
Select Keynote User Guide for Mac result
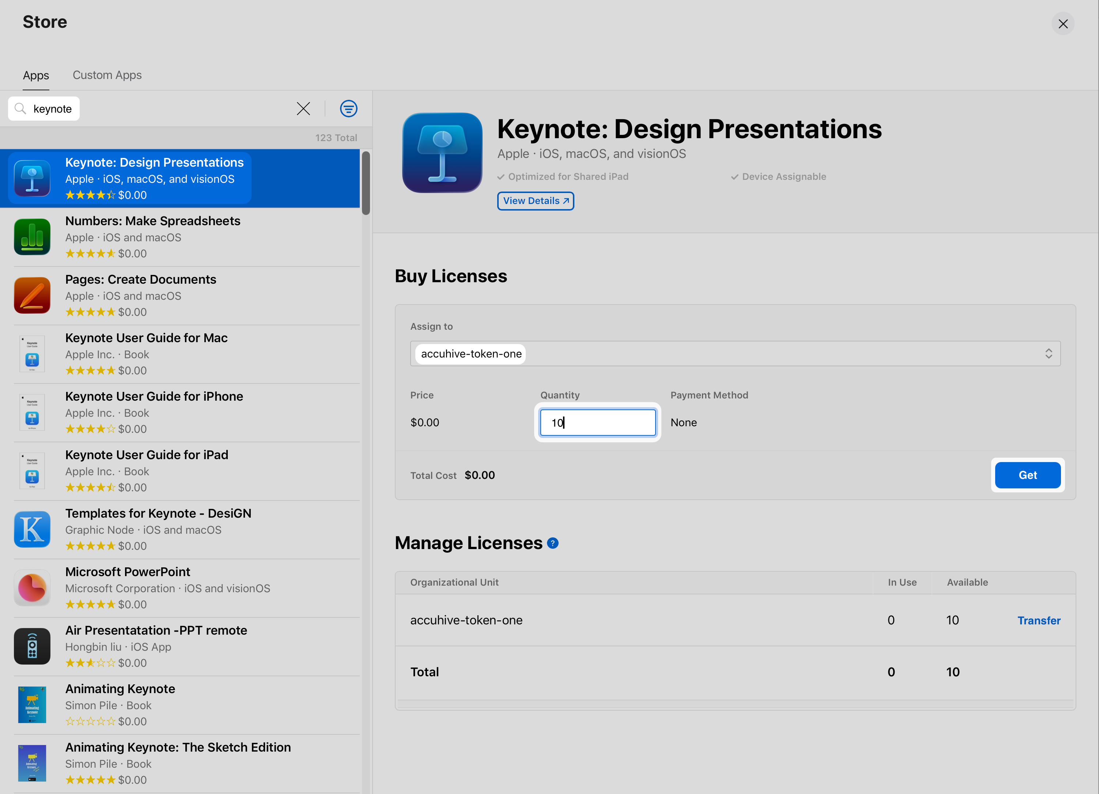180,354
